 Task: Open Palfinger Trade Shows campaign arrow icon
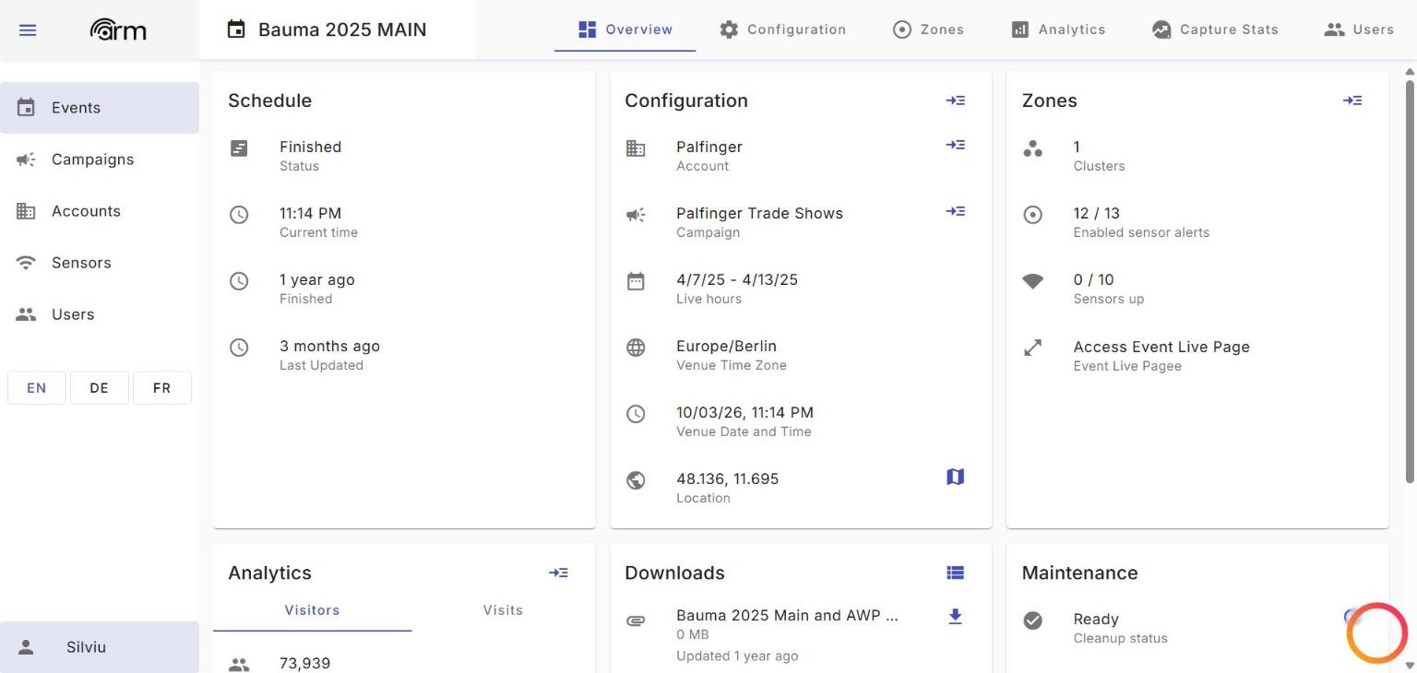955,211
